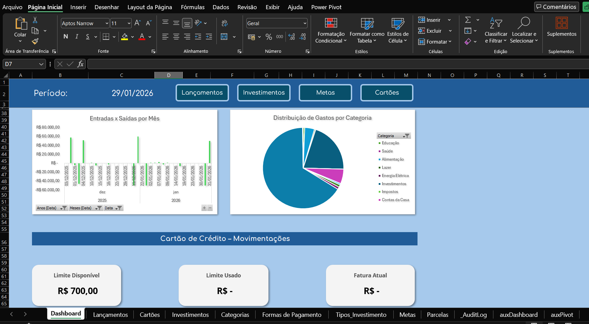Increase font size with the larger A
This screenshot has width=589, height=324.
tap(137, 23)
